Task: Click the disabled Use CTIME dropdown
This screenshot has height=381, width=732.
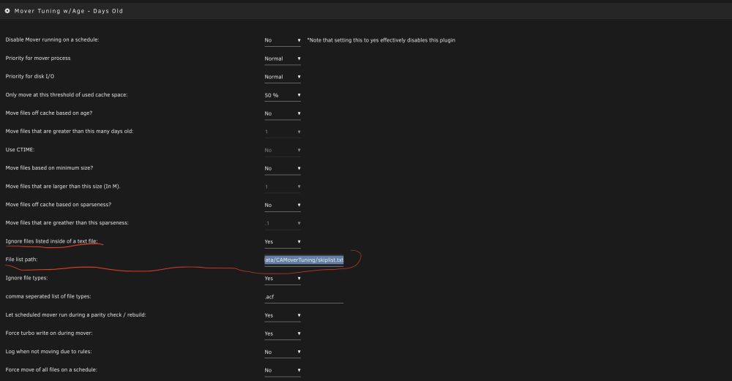Action: (283, 150)
